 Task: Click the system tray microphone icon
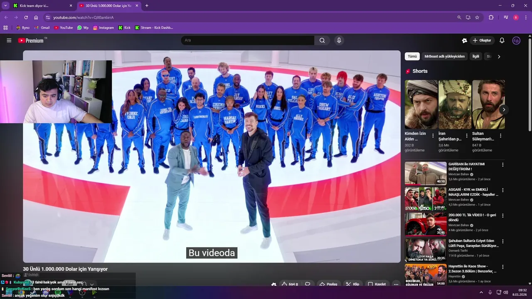(490, 292)
